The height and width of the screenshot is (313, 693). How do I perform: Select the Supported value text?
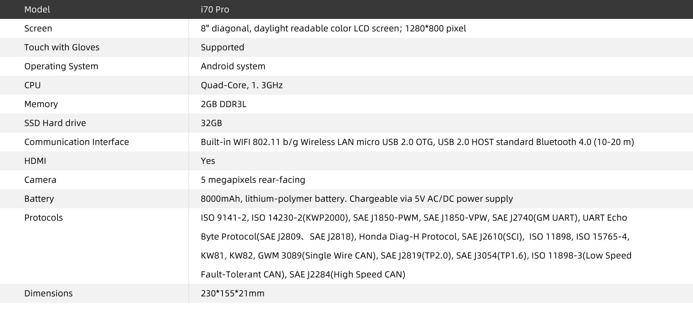click(222, 47)
